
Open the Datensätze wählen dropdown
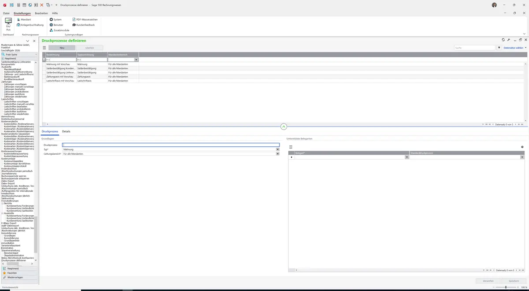point(515,48)
